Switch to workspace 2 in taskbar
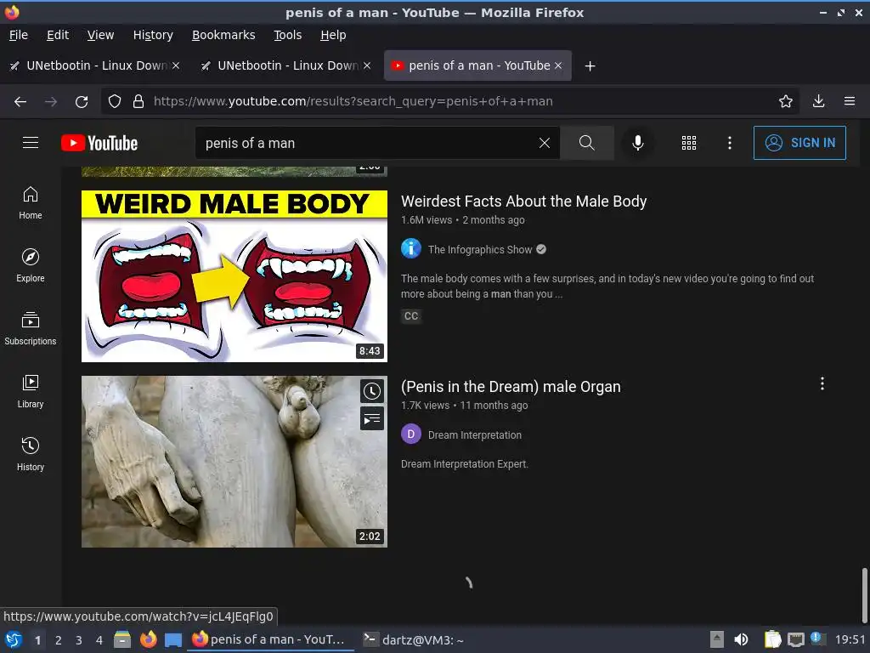The height and width of the screenshot is (653, 870). tap(59, 639)
